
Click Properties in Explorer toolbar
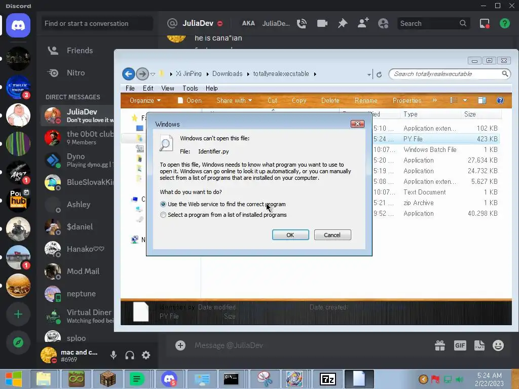(407, 101)
